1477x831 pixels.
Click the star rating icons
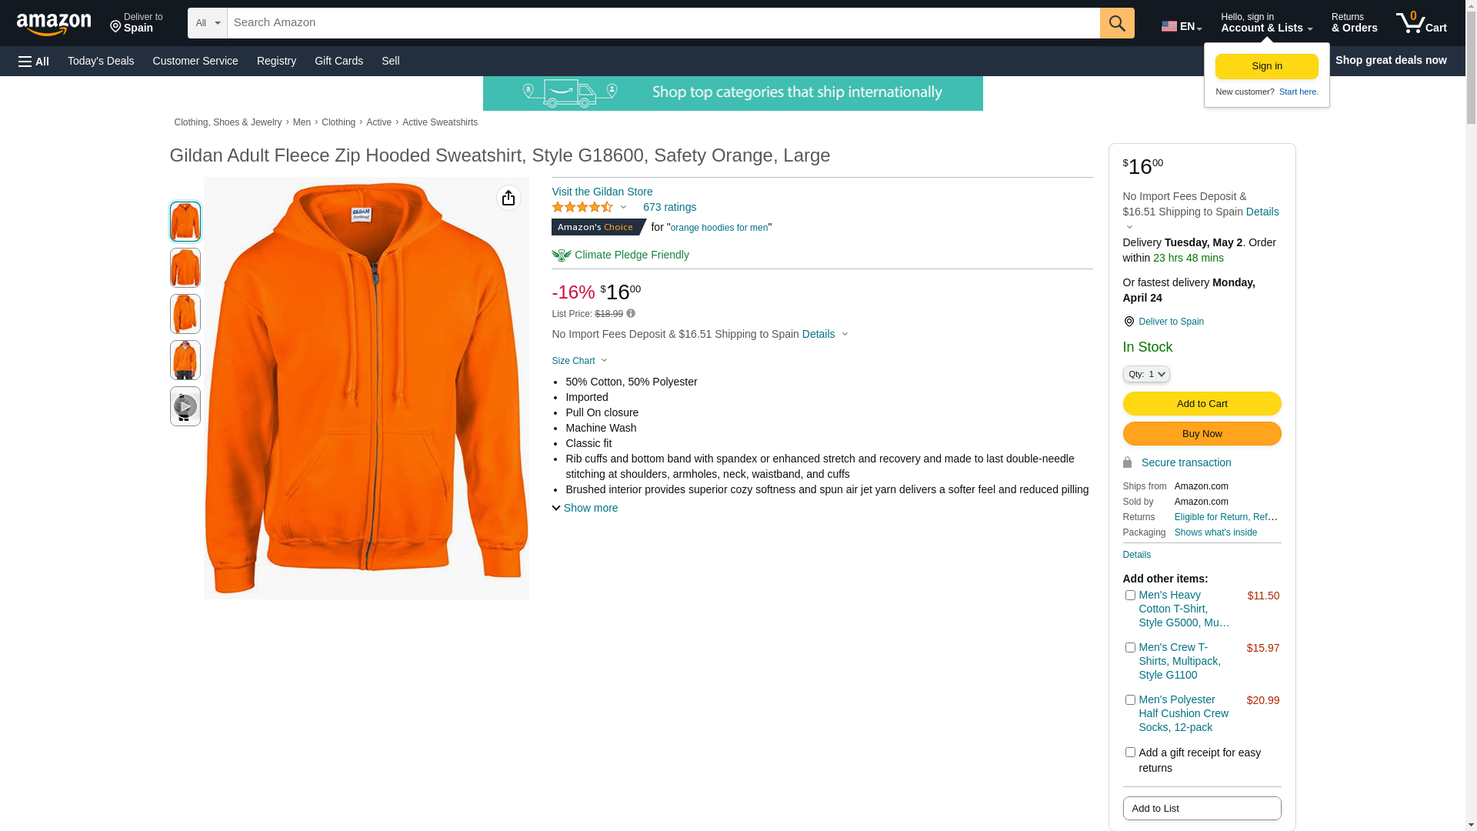582,207
